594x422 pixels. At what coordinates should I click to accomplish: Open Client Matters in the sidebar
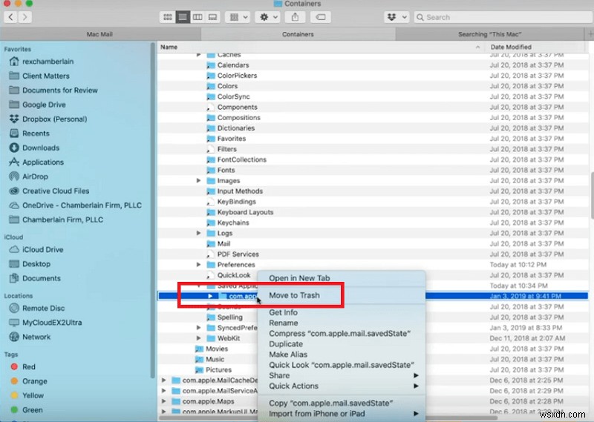pyautogui.click(x=46, y=76)
